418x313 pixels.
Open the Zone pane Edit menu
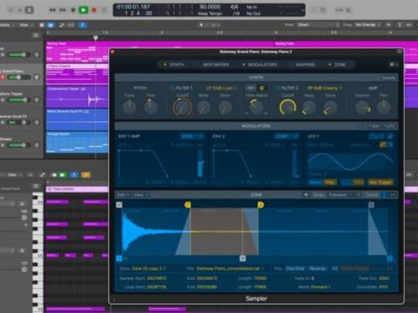click(123, 195)
